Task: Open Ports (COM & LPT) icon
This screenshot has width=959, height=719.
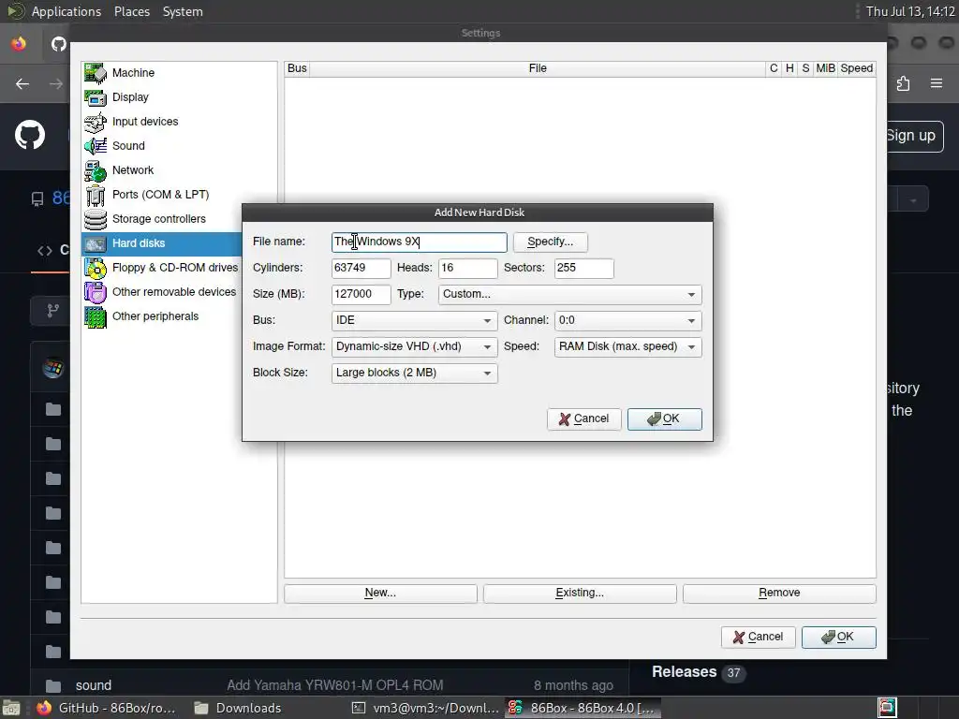Action: click(96, 195)
